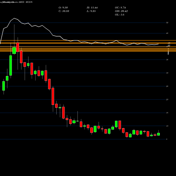Click the OL: 1.6 reading
Image resolution: width=176 pixels, height=176 pixels.
[x=120, y=15]
